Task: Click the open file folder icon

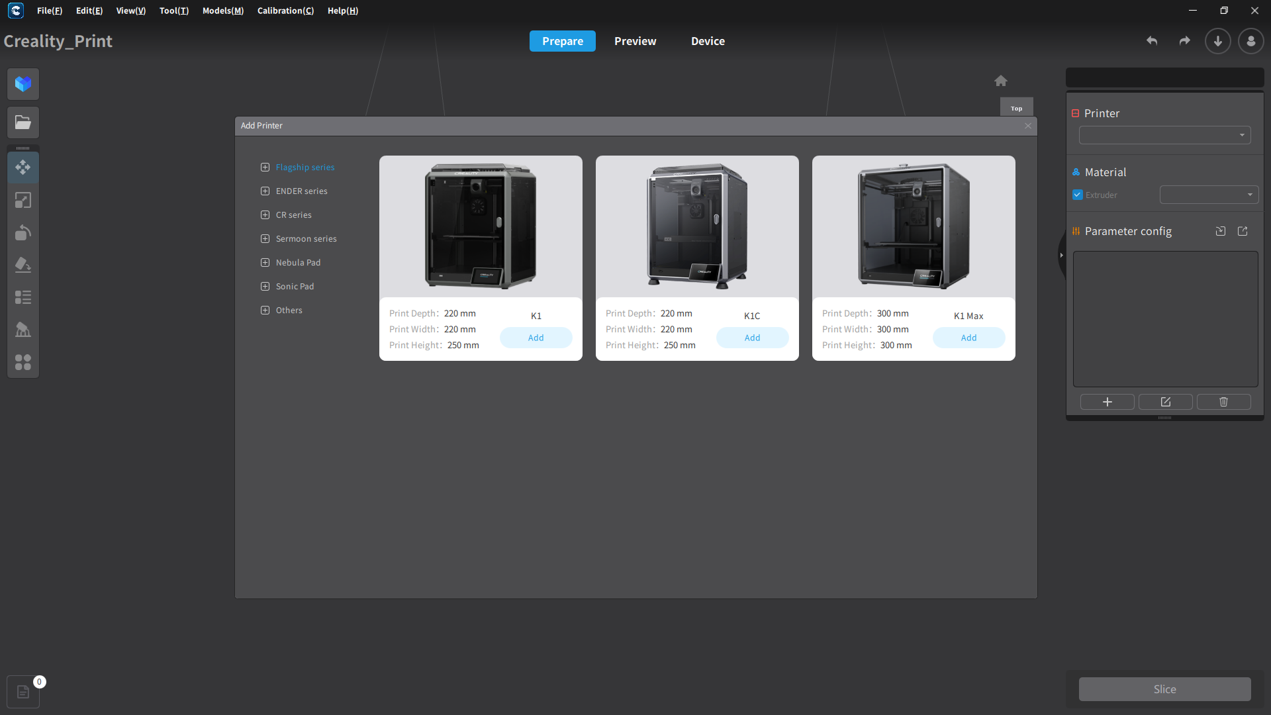Action: (23, 122)
